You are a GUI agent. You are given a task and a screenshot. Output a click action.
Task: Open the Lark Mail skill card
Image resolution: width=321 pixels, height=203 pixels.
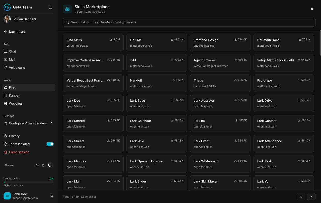(x=93, y=183)
